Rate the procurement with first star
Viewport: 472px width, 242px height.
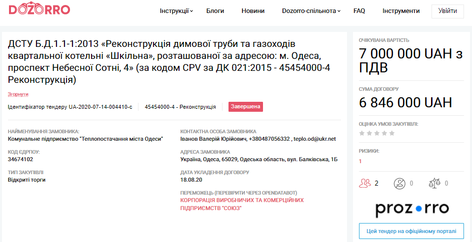[362, 133]
